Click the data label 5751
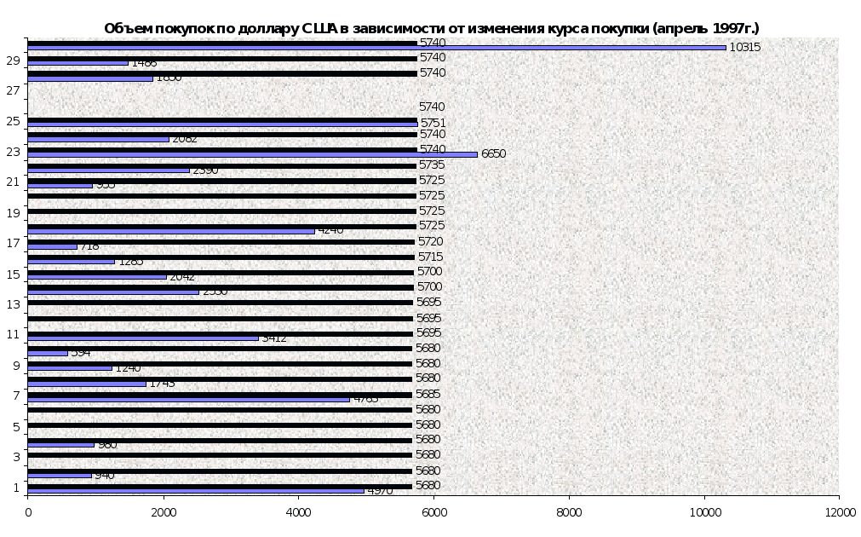Image resolution: width=861 pixels, height=537 pixels. [433, 123]
